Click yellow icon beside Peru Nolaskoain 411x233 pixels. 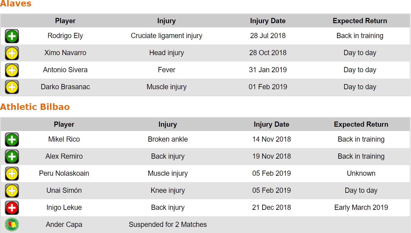pos(12,174)
